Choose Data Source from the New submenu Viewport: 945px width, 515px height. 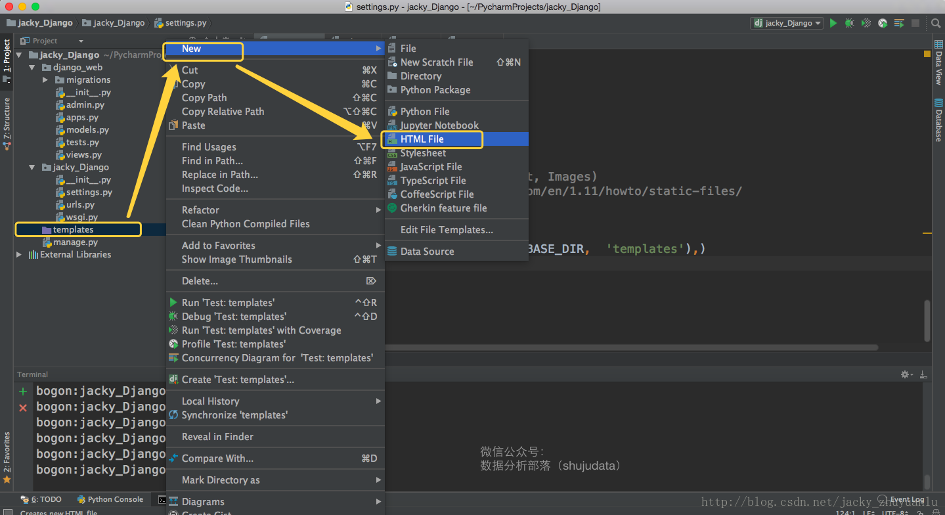(x=457, y=252)
